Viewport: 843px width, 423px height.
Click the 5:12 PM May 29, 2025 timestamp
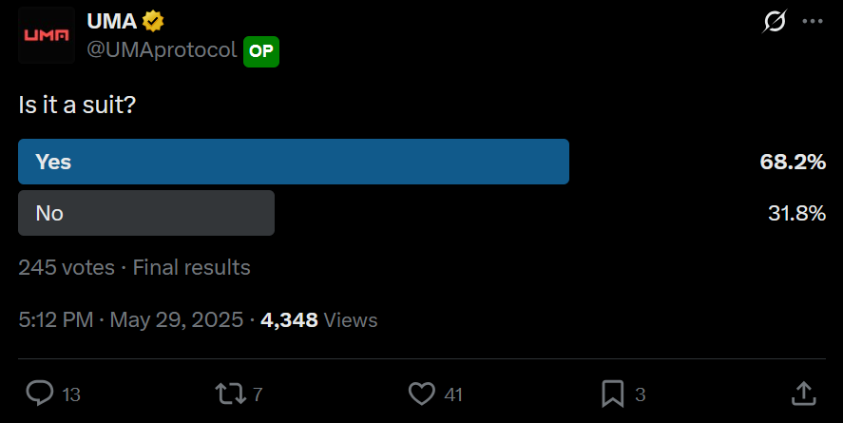pos(130,320)
